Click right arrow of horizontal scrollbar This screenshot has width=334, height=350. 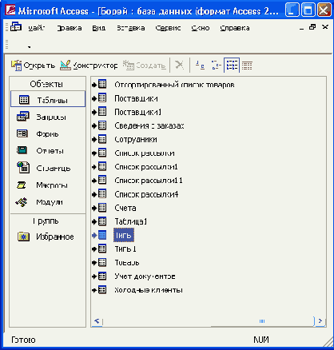pyautogui.click(x=320, y=321)
